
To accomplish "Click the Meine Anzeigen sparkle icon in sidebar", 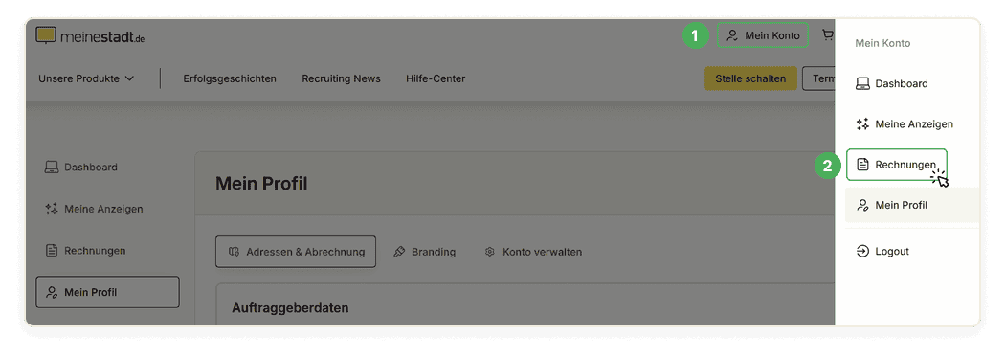I will coord(52,209).
